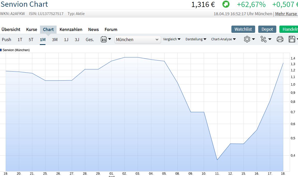Print the Senvion chart
Screen dimensions: 298x177
tap(280, 39)
